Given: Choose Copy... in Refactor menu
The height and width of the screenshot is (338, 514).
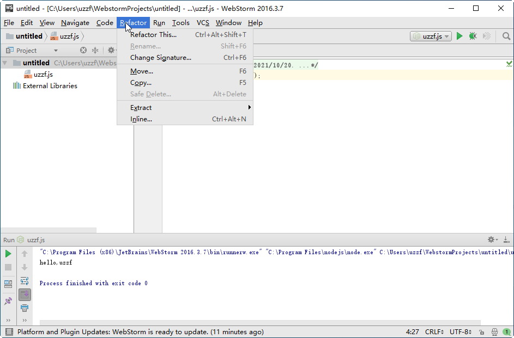Looking at the screenshot, I should pyautogui.click(x=185, y=82).
